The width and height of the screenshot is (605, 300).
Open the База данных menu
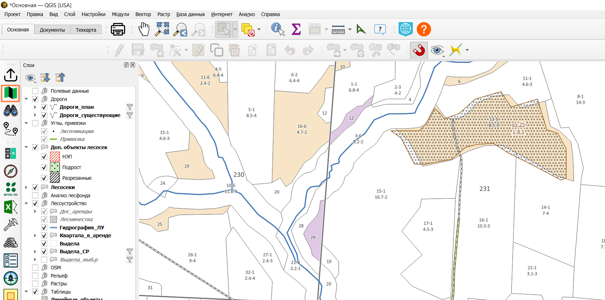190,14
